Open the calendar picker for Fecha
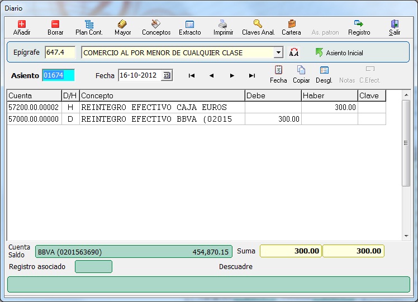418x302 pixels. [167, 75]
